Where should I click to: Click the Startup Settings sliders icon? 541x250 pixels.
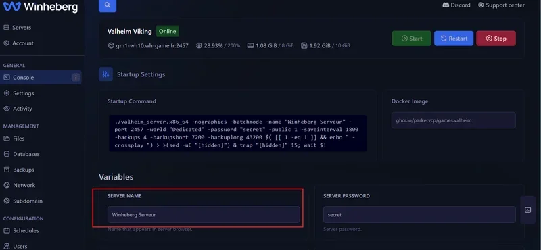(x=105, y=74)
